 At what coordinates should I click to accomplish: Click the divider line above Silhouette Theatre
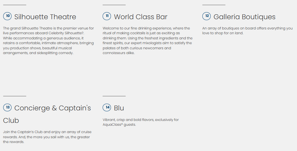point(15,5)
